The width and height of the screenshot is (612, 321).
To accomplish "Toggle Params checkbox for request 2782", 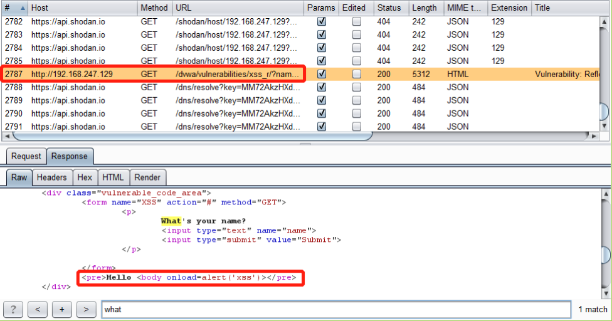I will pyautogui.click(x=322, y=21).
